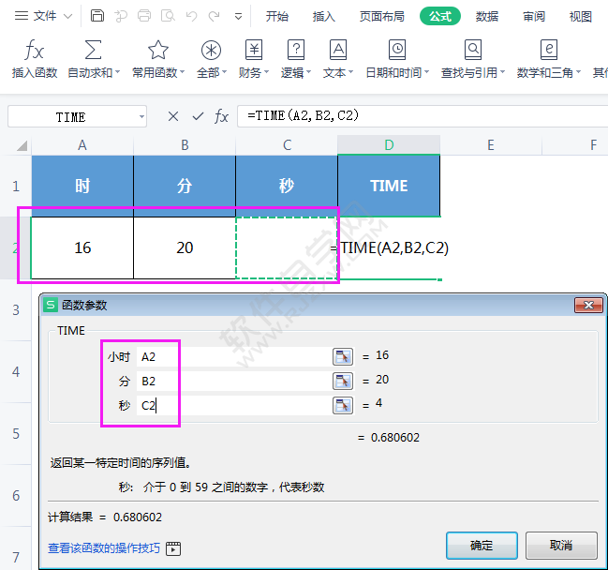
Task: Open the Text functions A icon
Action: [338, 50]
